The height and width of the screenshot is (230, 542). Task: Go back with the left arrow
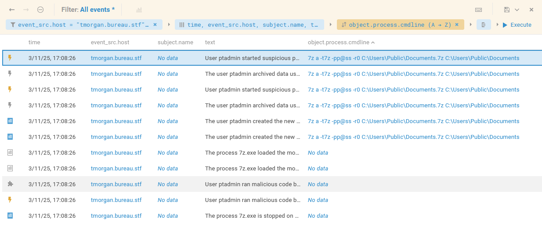pos(12,10)
